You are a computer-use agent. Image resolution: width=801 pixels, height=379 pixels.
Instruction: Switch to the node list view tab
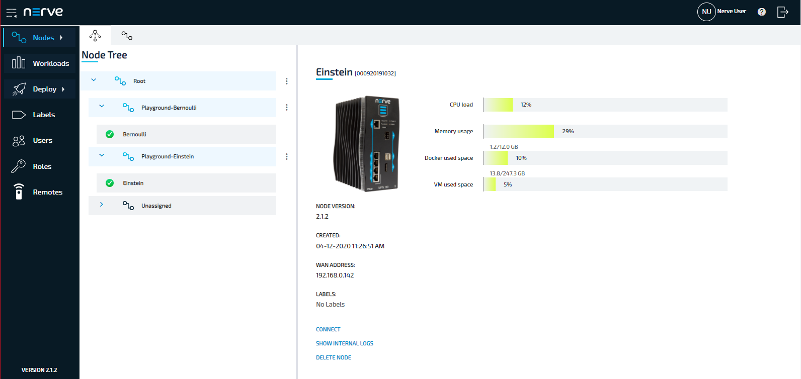click(127, 36)
